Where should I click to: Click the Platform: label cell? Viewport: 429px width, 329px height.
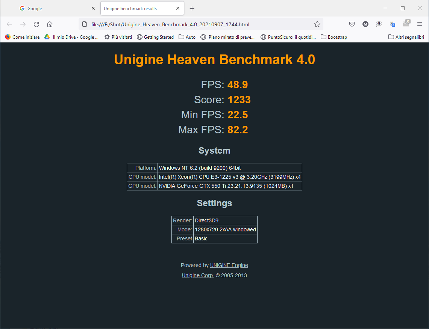point(142,168)
